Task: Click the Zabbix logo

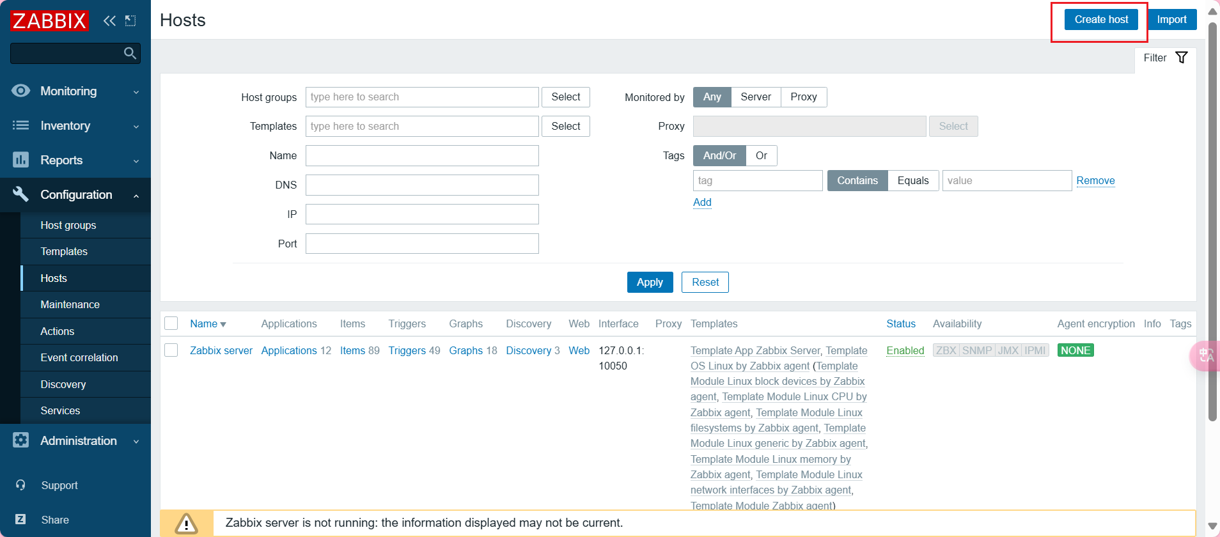Action: (x=49, y=20)
